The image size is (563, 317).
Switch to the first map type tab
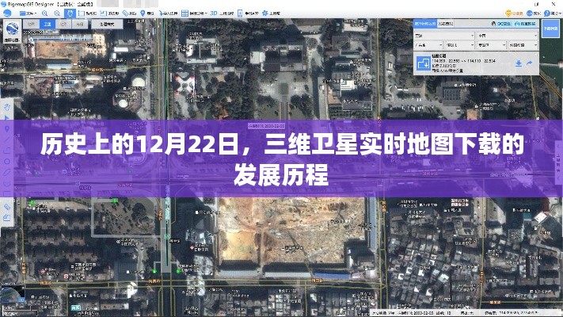pyautogui.click(x=32, y=24)
